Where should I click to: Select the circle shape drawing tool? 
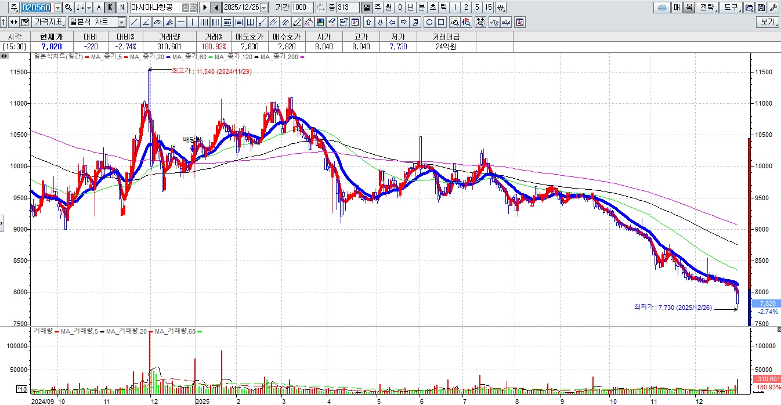(429, 22)
